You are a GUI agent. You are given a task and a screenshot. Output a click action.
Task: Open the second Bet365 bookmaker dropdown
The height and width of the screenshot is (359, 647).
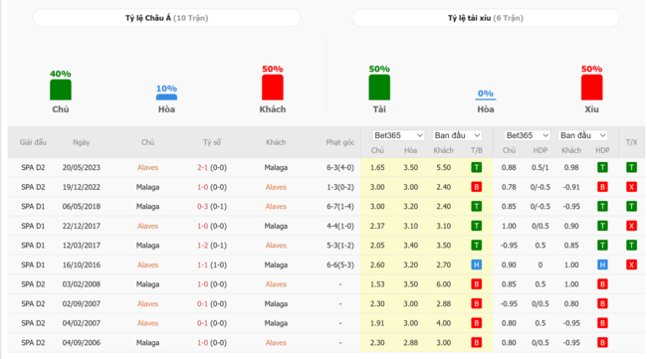click(528, 135)
